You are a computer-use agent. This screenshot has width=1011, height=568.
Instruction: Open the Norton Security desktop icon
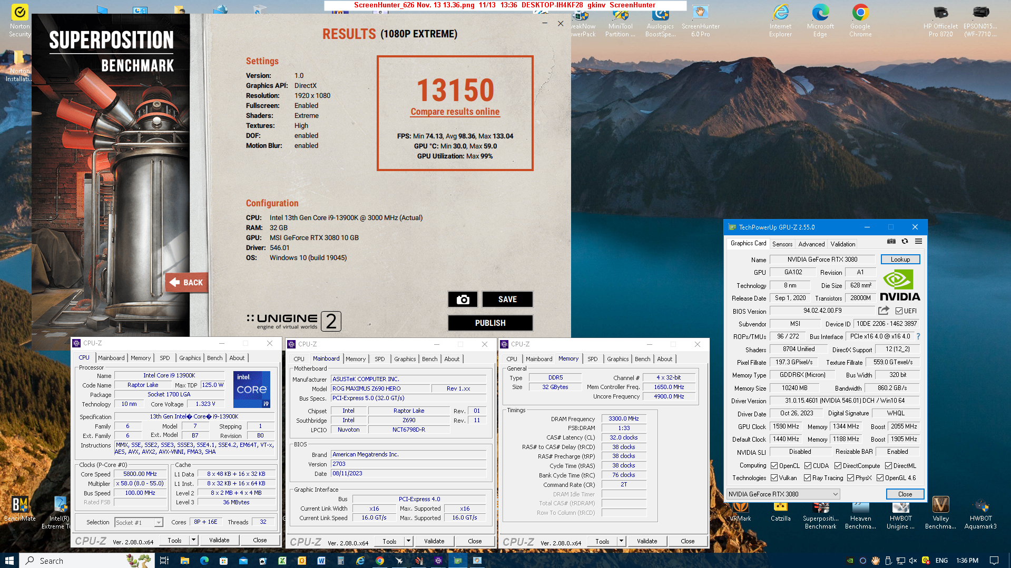pos(19,21)
